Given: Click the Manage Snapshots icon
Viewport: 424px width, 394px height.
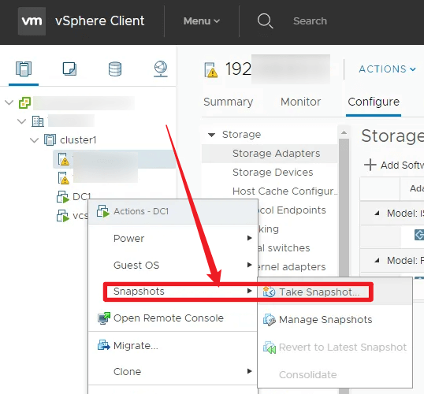Looking at the screenshot, I should (269, 320).
